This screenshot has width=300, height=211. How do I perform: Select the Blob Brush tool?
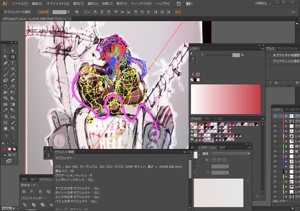tap(5, 80)
